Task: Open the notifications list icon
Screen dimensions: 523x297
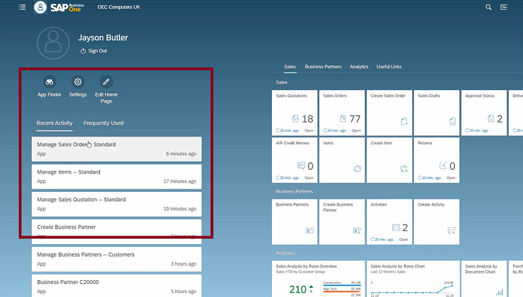Action: click(504, 7)
